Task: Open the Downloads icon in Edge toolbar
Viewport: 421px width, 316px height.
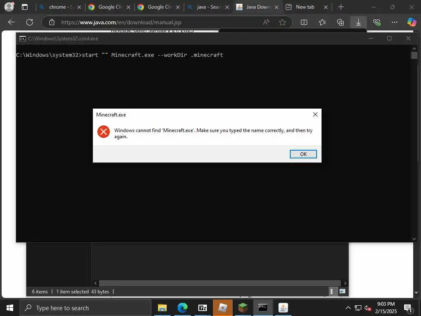Action: click(x=359, y=22)
